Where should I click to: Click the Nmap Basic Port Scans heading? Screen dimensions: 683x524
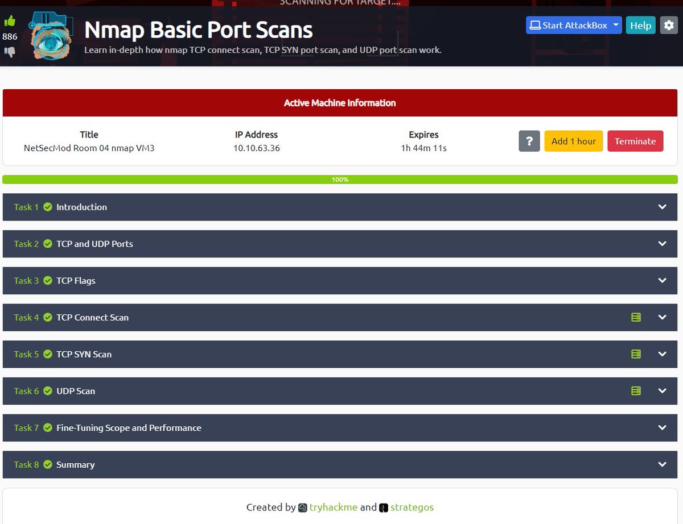coord(199,30)
